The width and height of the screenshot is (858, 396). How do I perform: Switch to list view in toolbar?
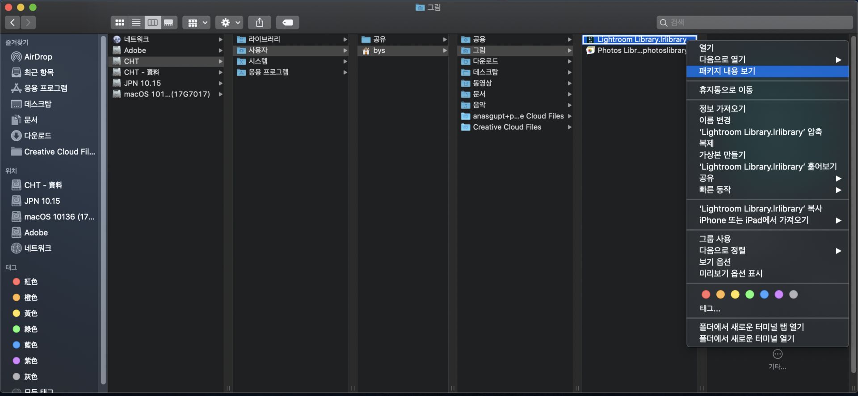(136, 22)
